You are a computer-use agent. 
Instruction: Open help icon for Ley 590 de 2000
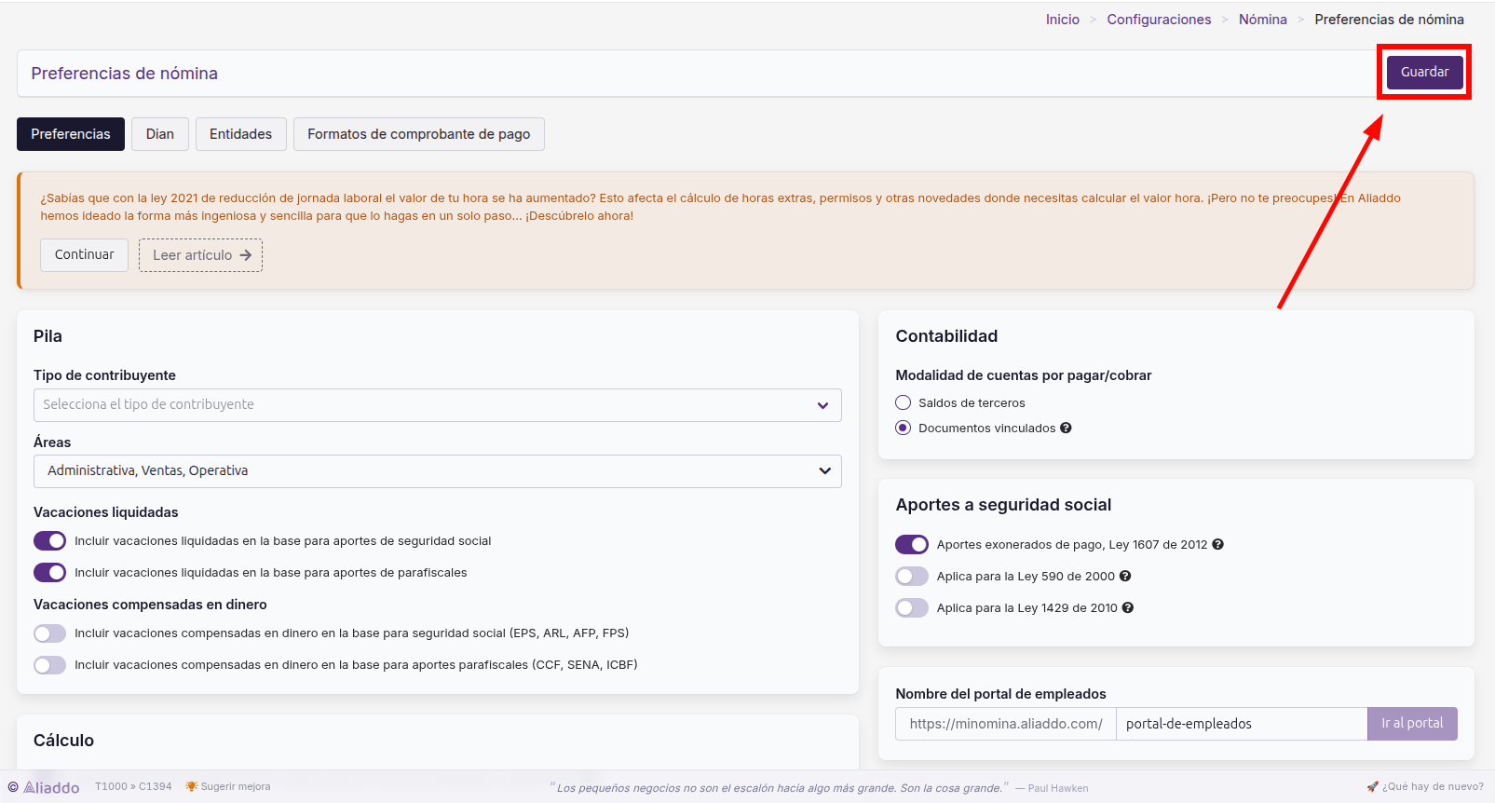coord(1125,577)
